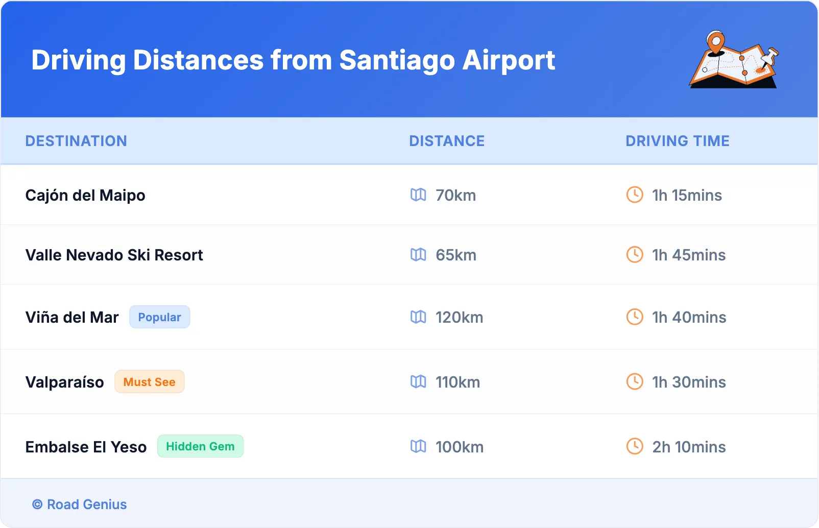Open the Road Genius copyright link
The width and height of the screenshot is (819, 528).
click(x=79, y=505)
